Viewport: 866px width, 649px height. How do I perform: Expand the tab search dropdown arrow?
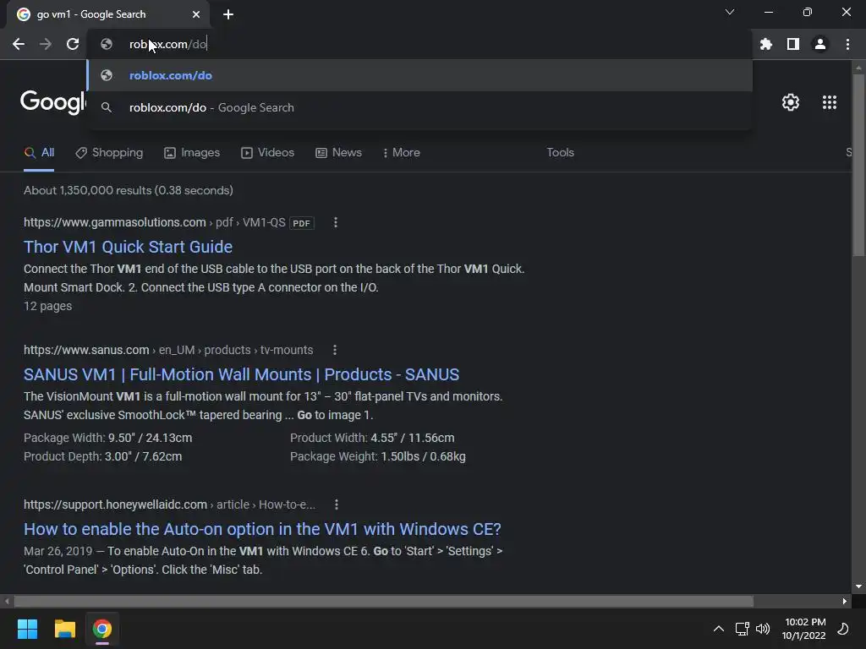[730, 12]
